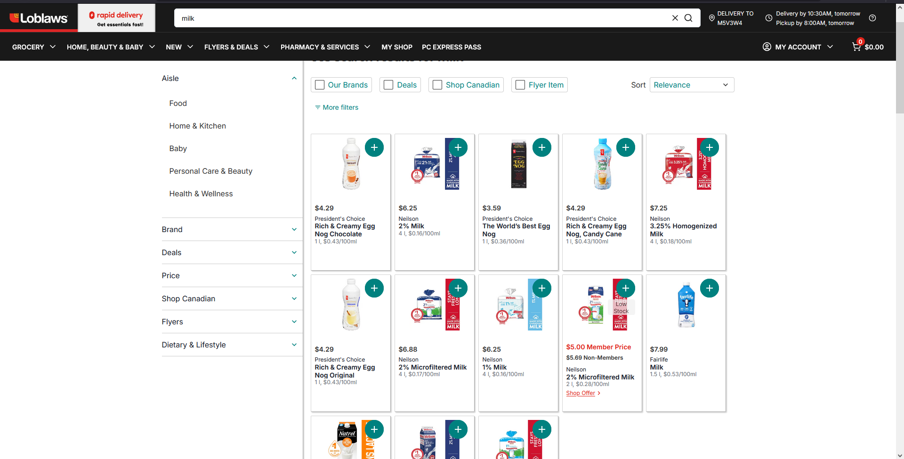The height and width of the screenshot is (459, 904).
Task: Add Neilson 2% Milk 4 l to cart
Action: [458, 147]
